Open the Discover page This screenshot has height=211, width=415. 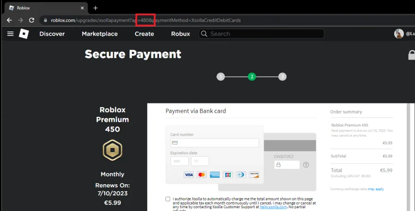click(52, 34)
